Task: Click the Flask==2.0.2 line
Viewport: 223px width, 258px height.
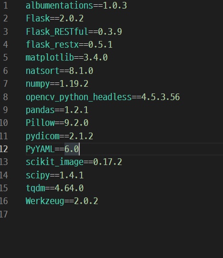Action: [55, 18]
